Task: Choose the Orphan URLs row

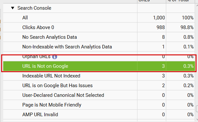Action: click(x=99, y=56)
